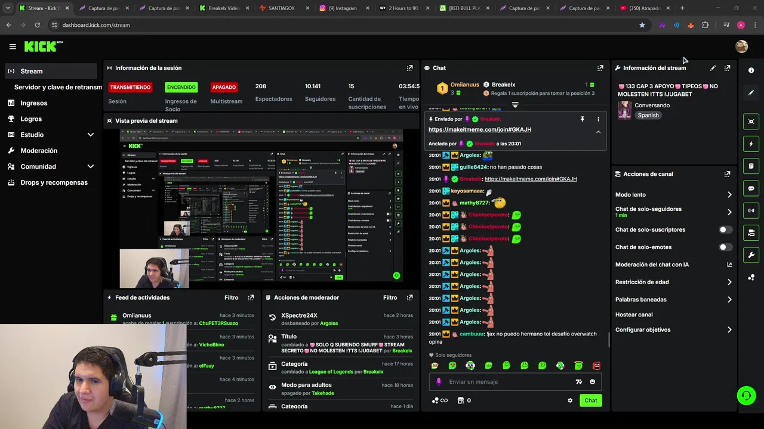Viewport: 764px width, 429px height.
Task: Toggle the wrench icon in the right toolbar
Action: [x=751, y=255]
